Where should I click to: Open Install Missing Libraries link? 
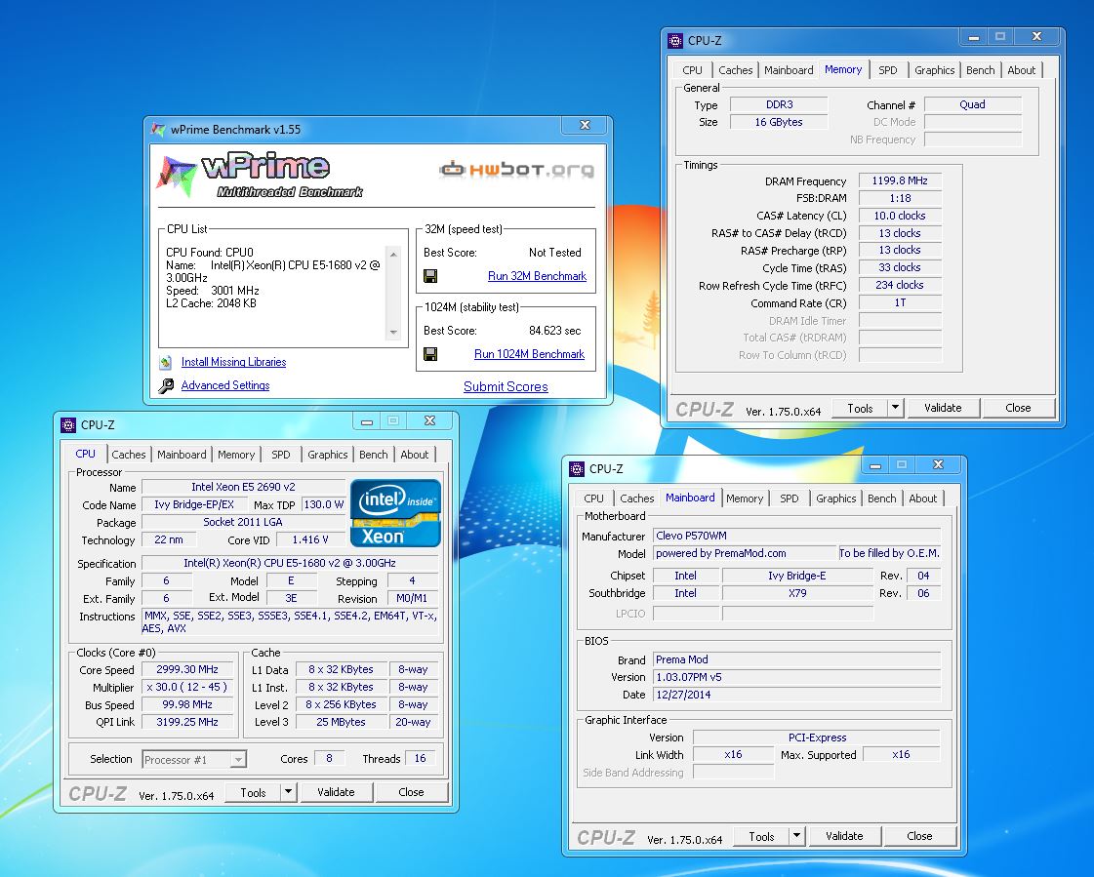[233, 362]
